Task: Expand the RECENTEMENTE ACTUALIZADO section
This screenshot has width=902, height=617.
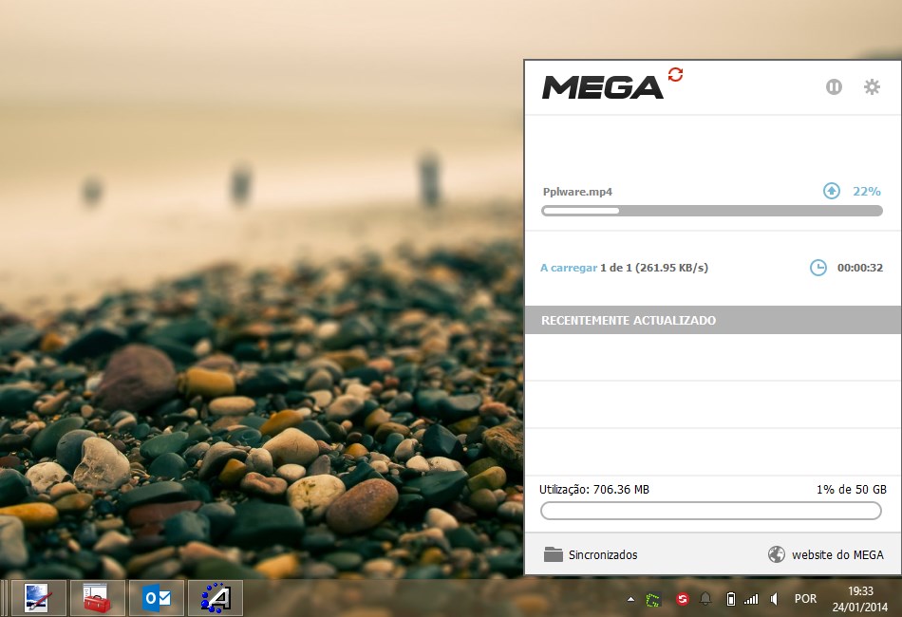Action: [x=710, y=320]
